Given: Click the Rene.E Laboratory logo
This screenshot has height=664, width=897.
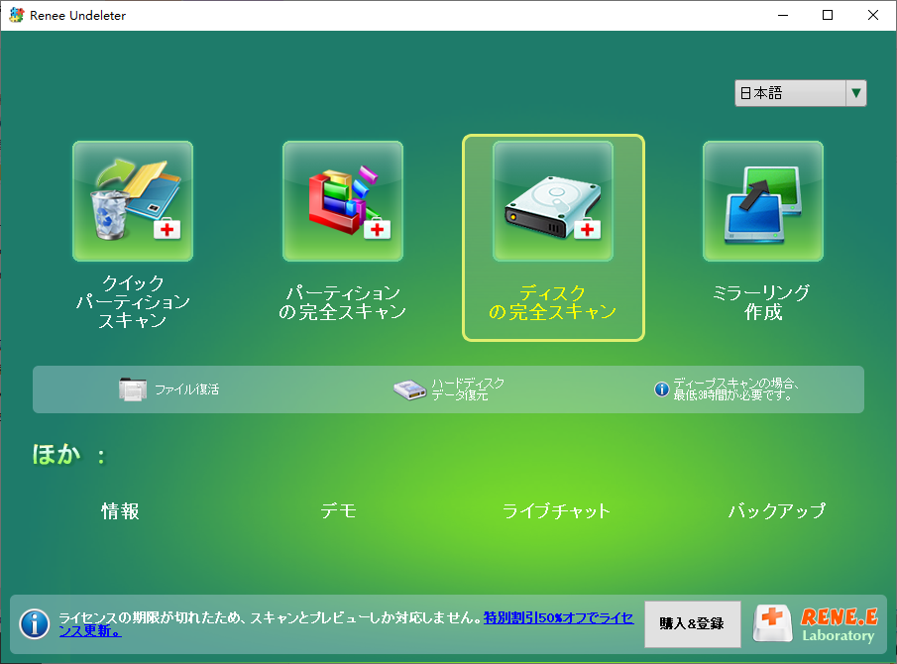Looking at the screenshot, I should tap(815, 624).
